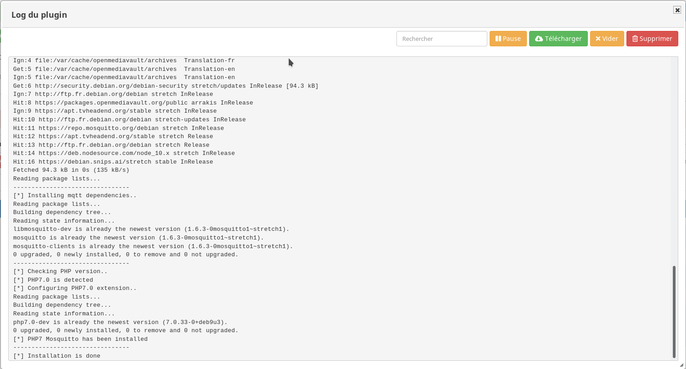Click the php7.0-dev newest version line

point(120,322)
